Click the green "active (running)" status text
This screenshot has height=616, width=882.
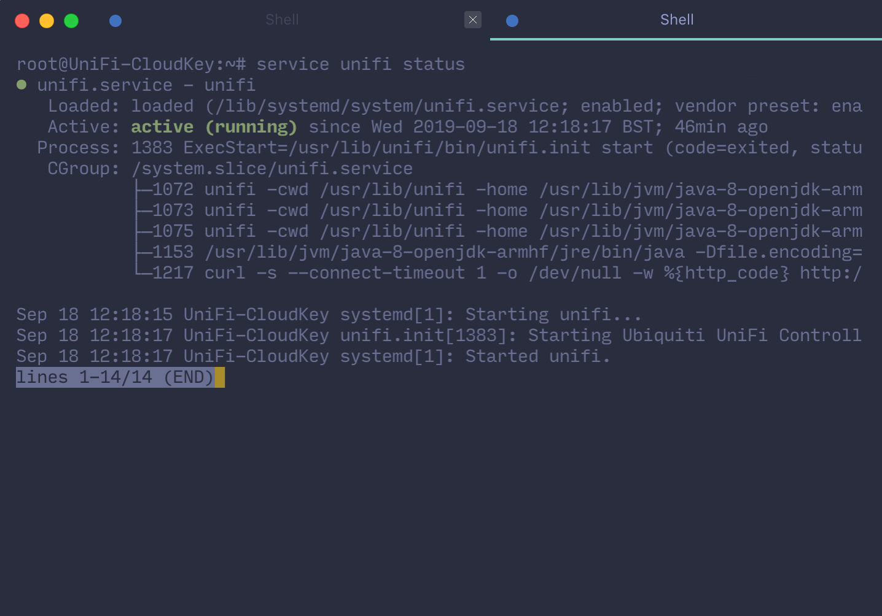(214, 127)
